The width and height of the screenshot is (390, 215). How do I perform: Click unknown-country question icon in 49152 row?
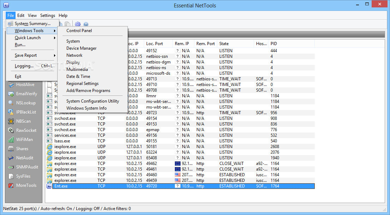178,51
